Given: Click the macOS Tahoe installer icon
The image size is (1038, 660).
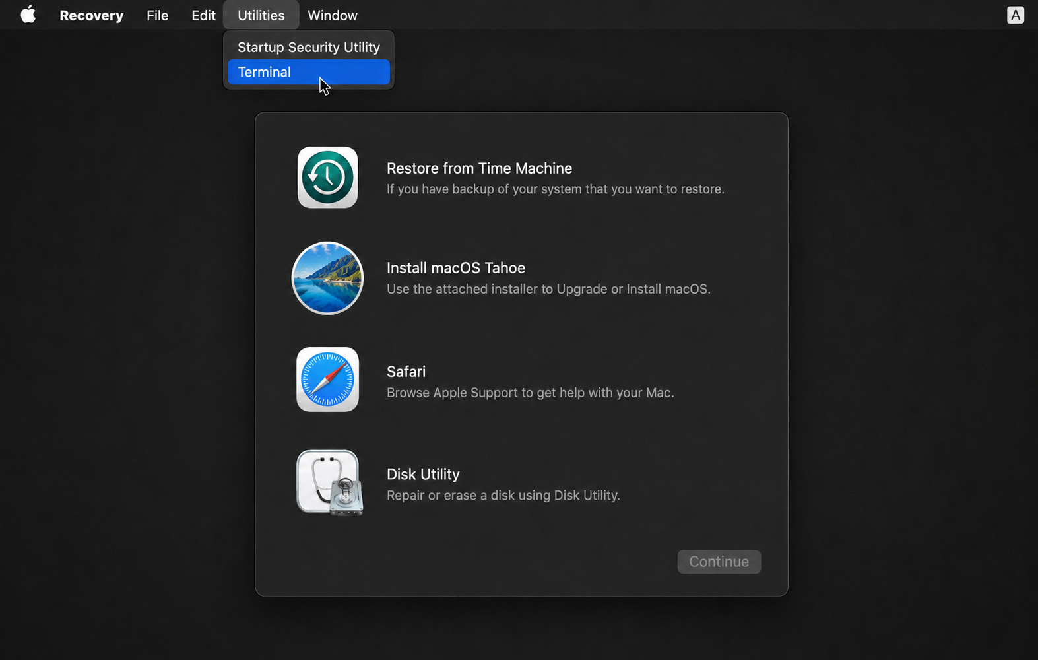Looking at the screenshot, I should click(327, 278).
